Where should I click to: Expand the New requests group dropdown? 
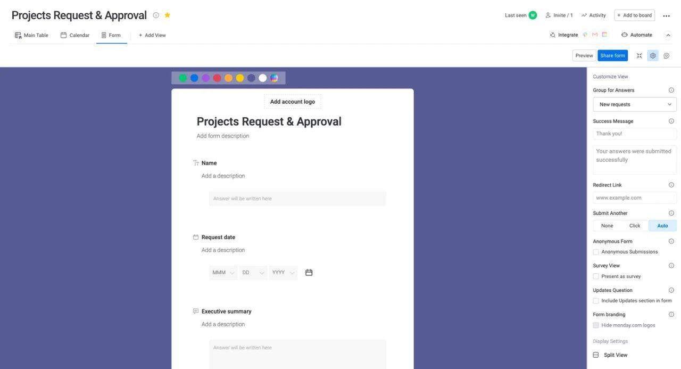(x=635, y=104)
